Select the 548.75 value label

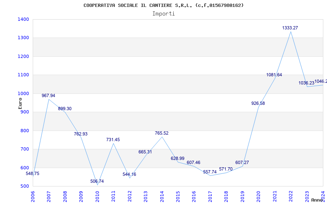tap(32, 174)
